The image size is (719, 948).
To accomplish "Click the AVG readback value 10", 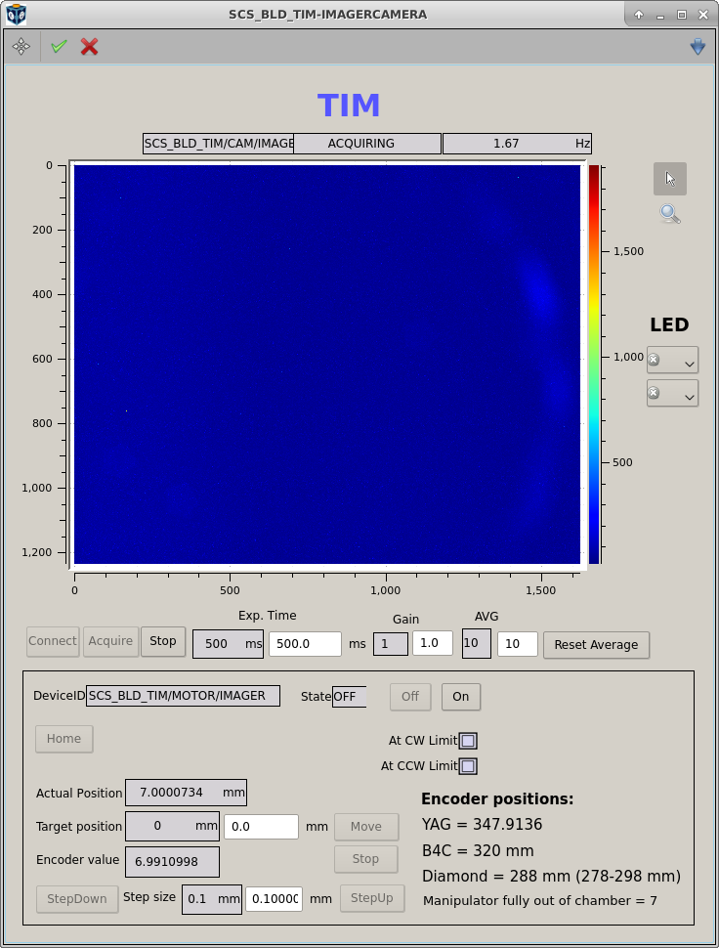I will click(x=476, y=643).
